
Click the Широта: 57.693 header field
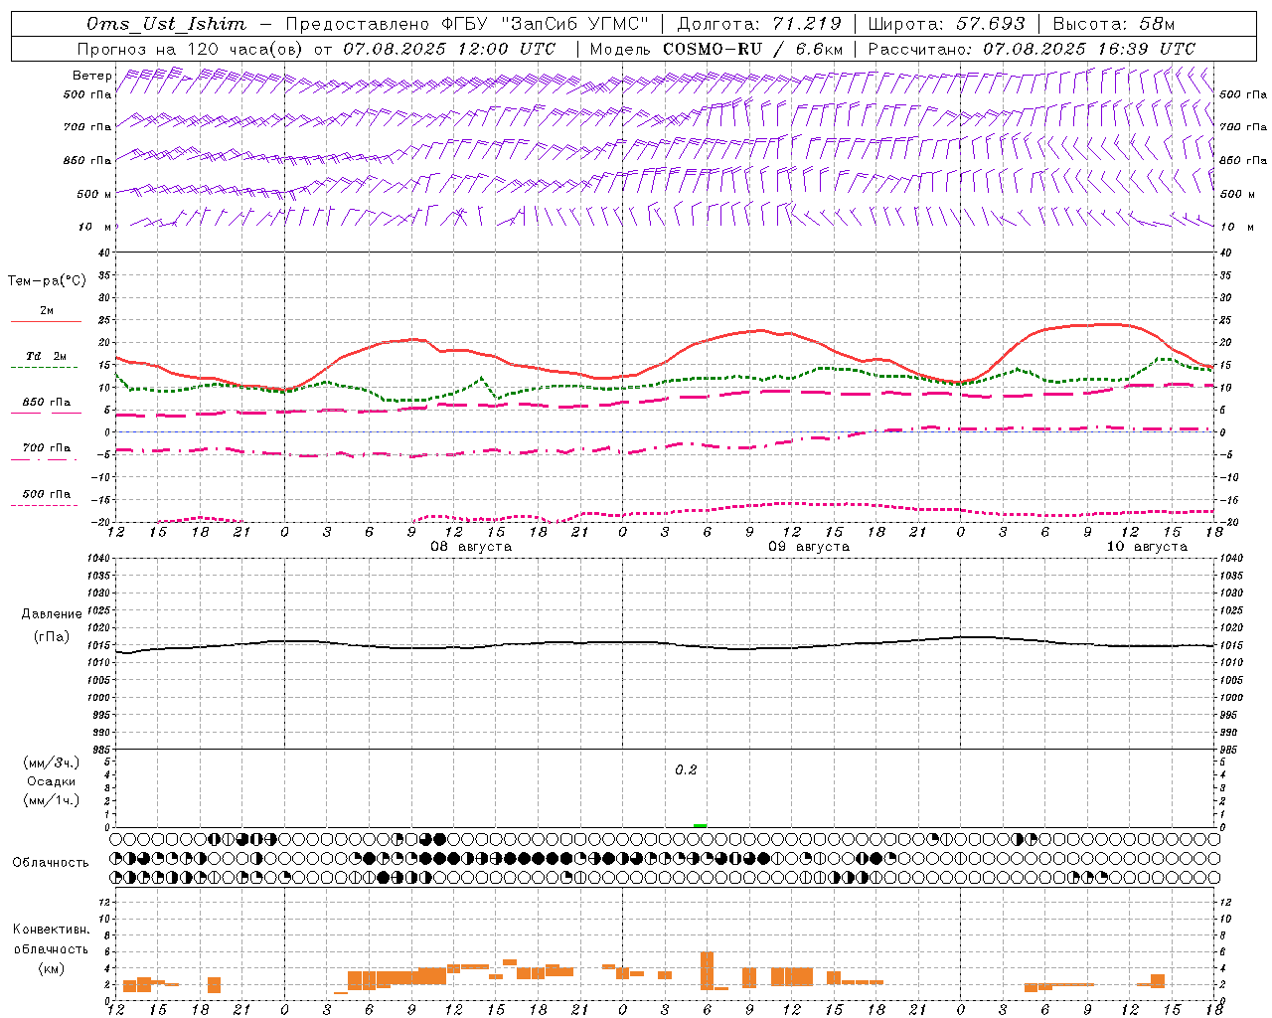(946, 23)
